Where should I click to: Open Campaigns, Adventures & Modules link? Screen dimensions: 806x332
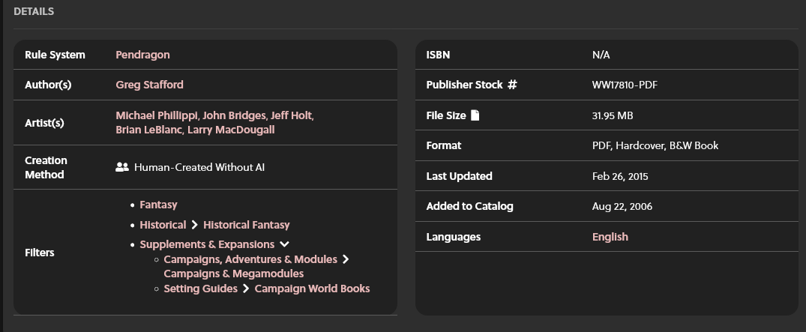coord(250,259)
